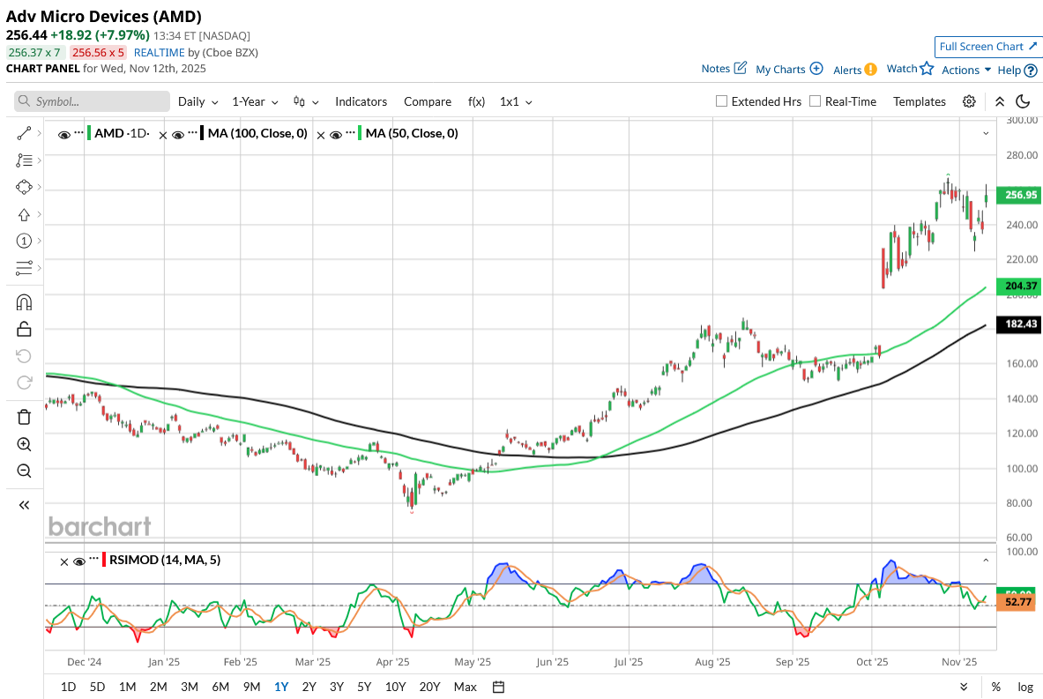The width and height of the screenshot is (1043, 699).
Task: Click the trash can delete drawings icon
Action: pos(24,417)
